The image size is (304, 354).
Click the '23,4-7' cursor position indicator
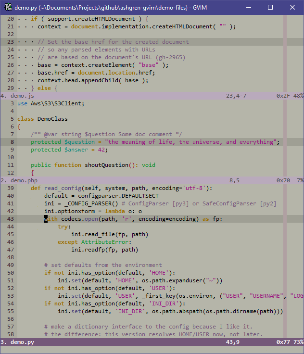[236, 96]
